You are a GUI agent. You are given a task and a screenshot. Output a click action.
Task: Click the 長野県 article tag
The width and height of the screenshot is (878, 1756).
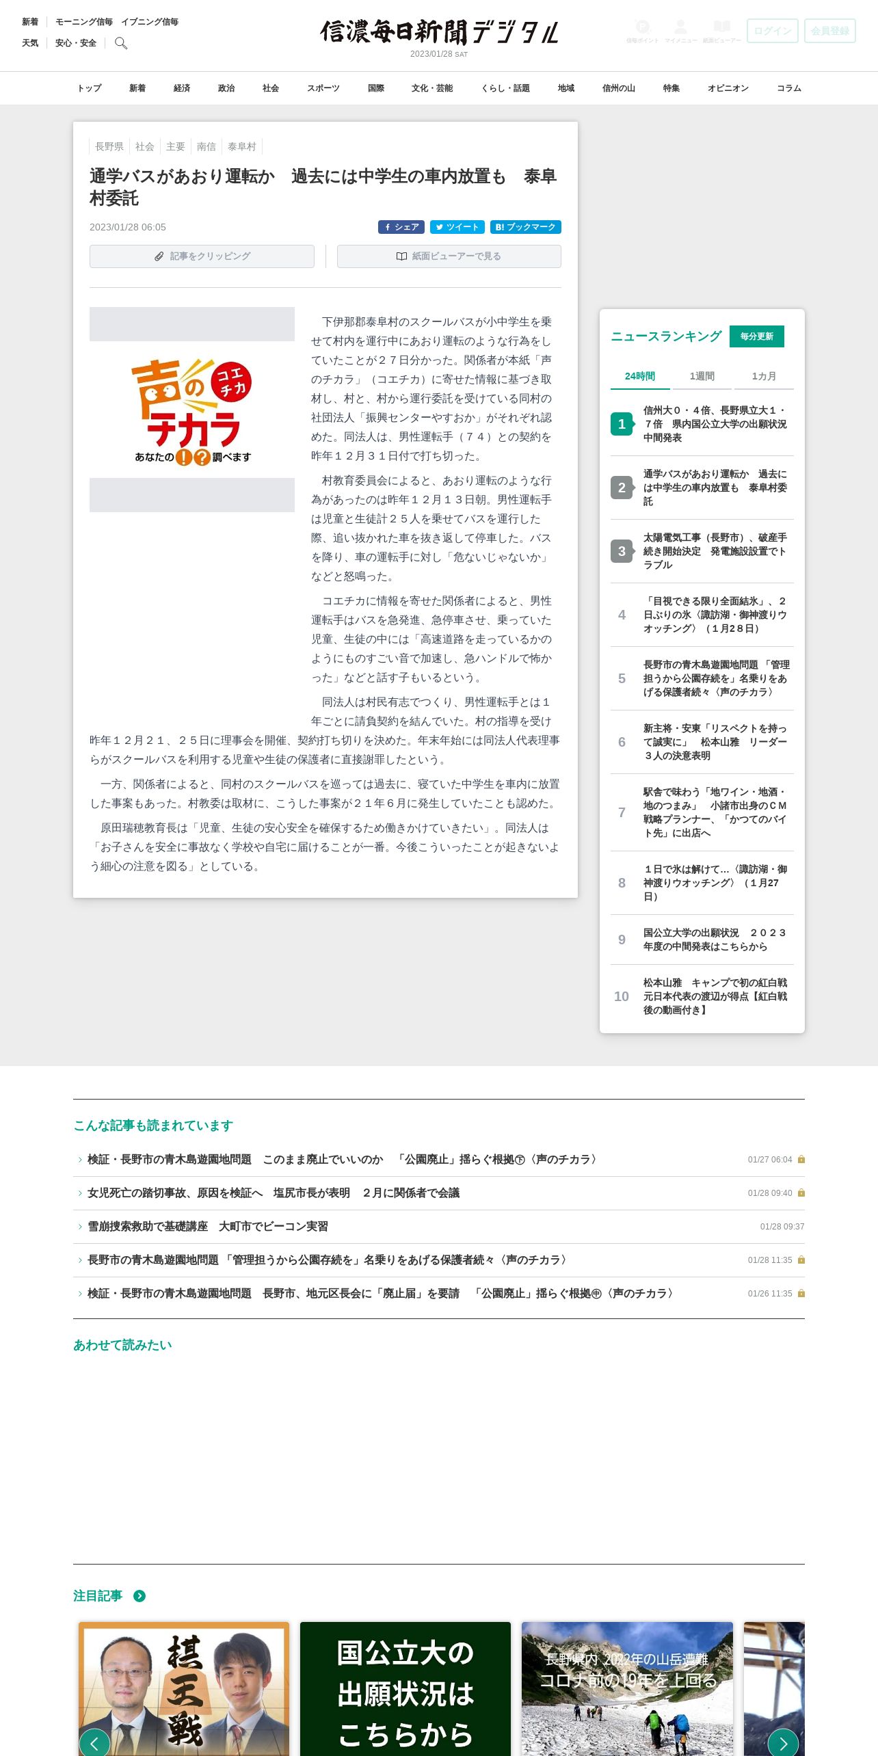click(x=109, y=146)
